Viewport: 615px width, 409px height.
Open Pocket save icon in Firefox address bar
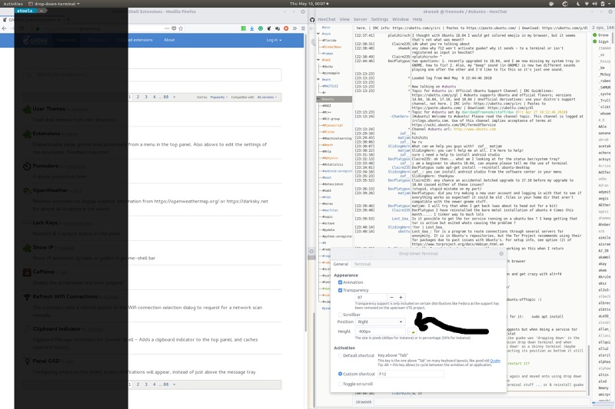(x=174, y=28)
